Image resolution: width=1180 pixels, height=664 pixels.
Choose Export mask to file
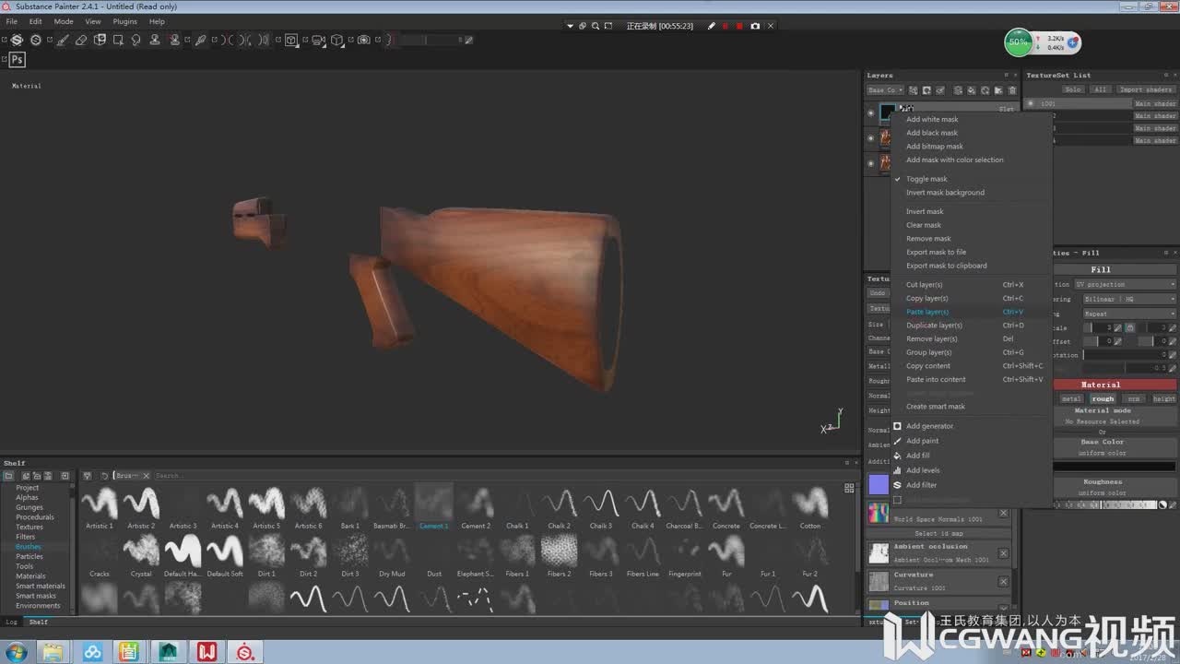click(x=936, y=252)
